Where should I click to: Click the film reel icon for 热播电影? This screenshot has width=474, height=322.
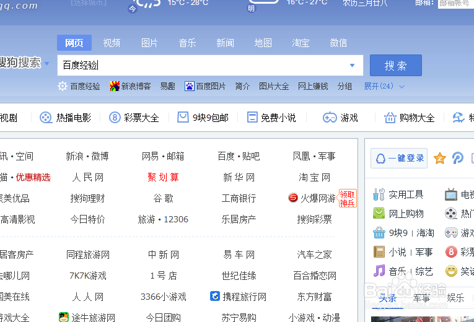point(46,118)
